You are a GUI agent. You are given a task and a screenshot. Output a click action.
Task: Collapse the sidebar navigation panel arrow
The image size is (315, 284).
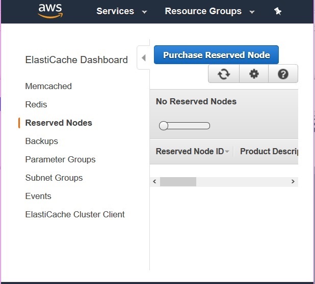point(143,58)
